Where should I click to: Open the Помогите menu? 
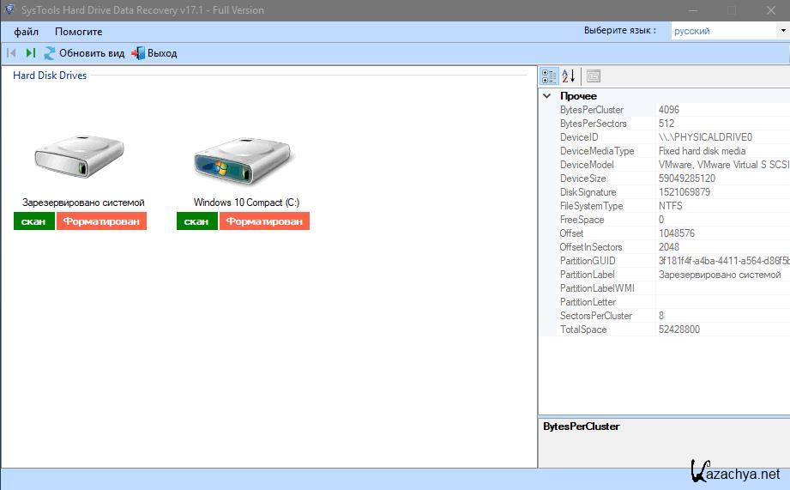(78, 32)
